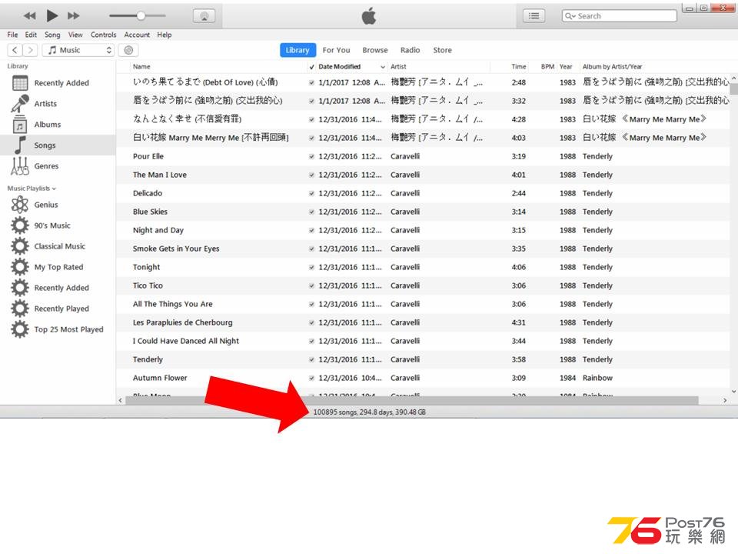
Task: Click the CD disc icon button
Action: point(128,50)
